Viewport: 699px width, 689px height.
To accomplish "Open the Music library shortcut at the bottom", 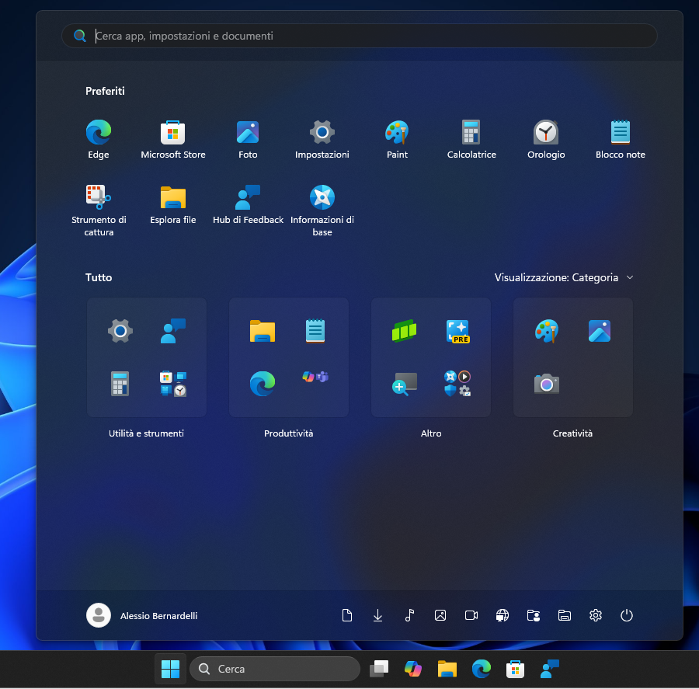I will click(x=409, y=615).
